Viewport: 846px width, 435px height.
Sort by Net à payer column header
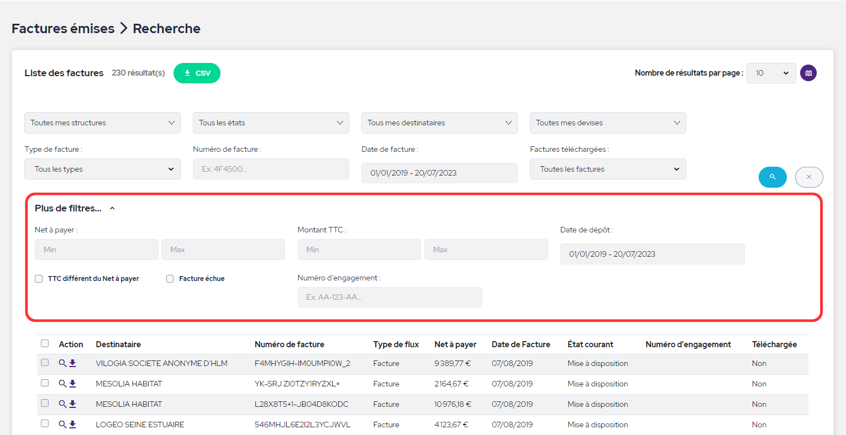455,344
